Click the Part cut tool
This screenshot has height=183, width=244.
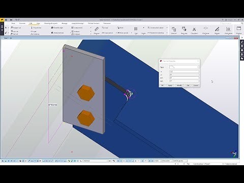15,34
